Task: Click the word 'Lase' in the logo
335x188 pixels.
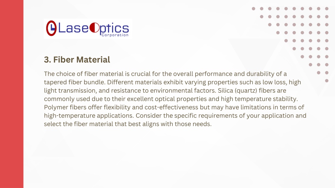Action: 74,28
